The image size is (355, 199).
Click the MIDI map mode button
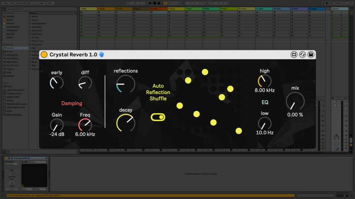point(338,4)
